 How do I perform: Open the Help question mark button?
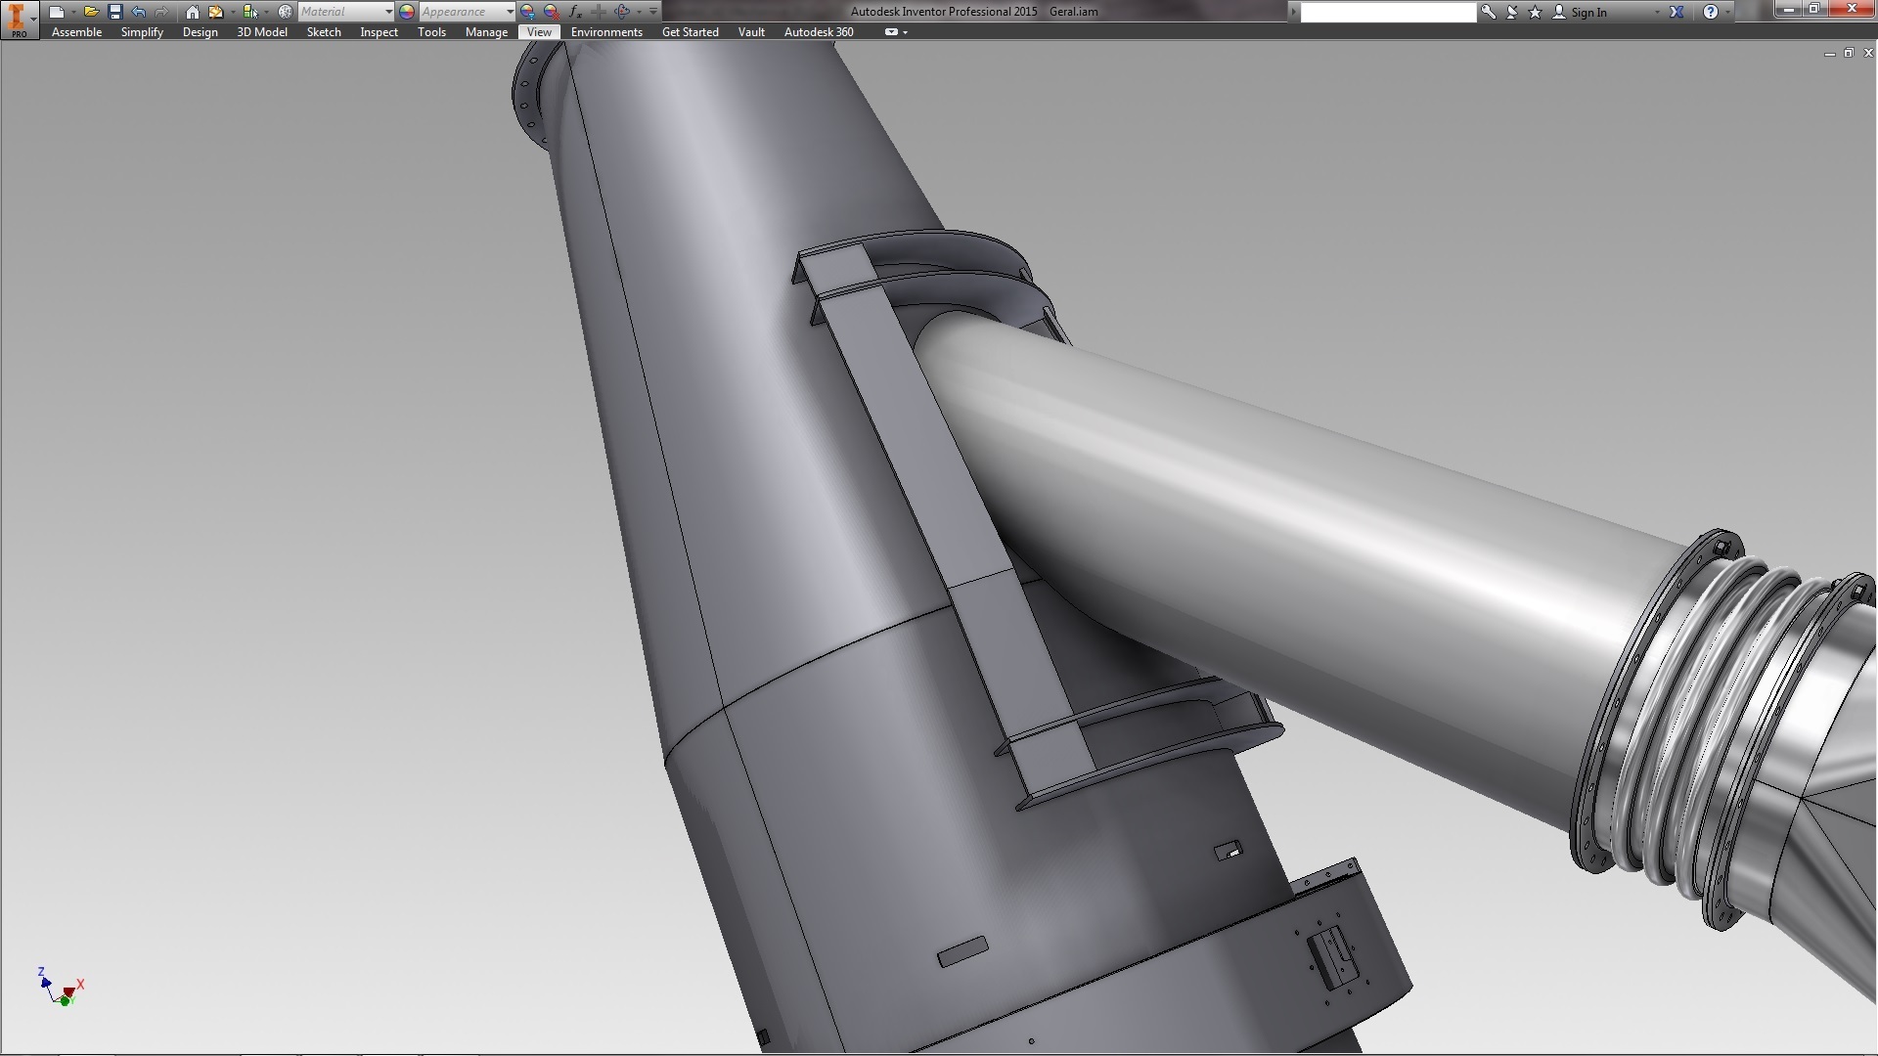coord(1710,12)
